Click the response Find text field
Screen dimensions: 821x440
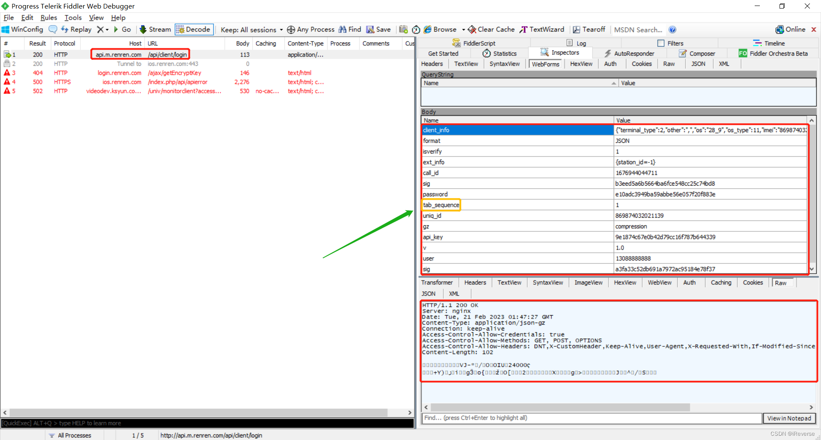tap(592, 418)
